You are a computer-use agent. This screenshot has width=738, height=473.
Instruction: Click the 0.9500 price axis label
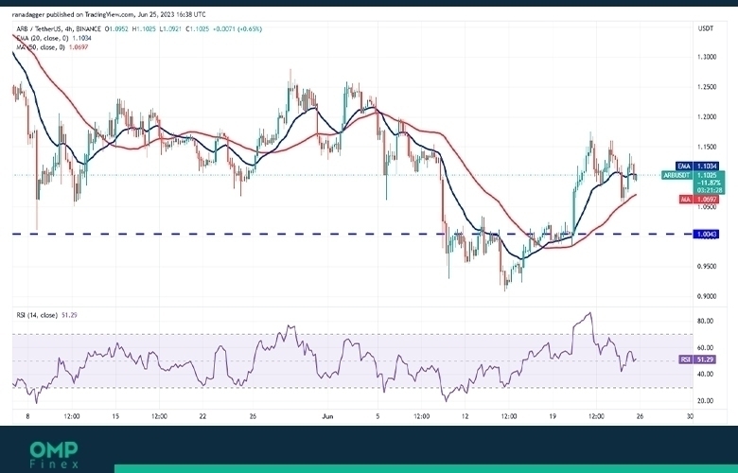coord(707,267)
